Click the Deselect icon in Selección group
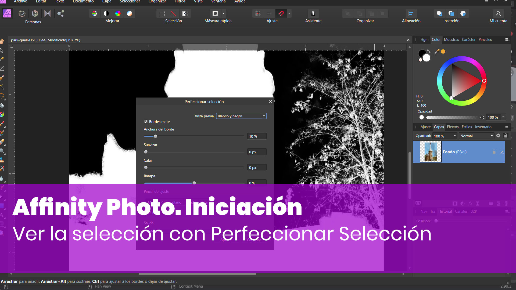The image size is (516, 290). [x=174, y=13]
